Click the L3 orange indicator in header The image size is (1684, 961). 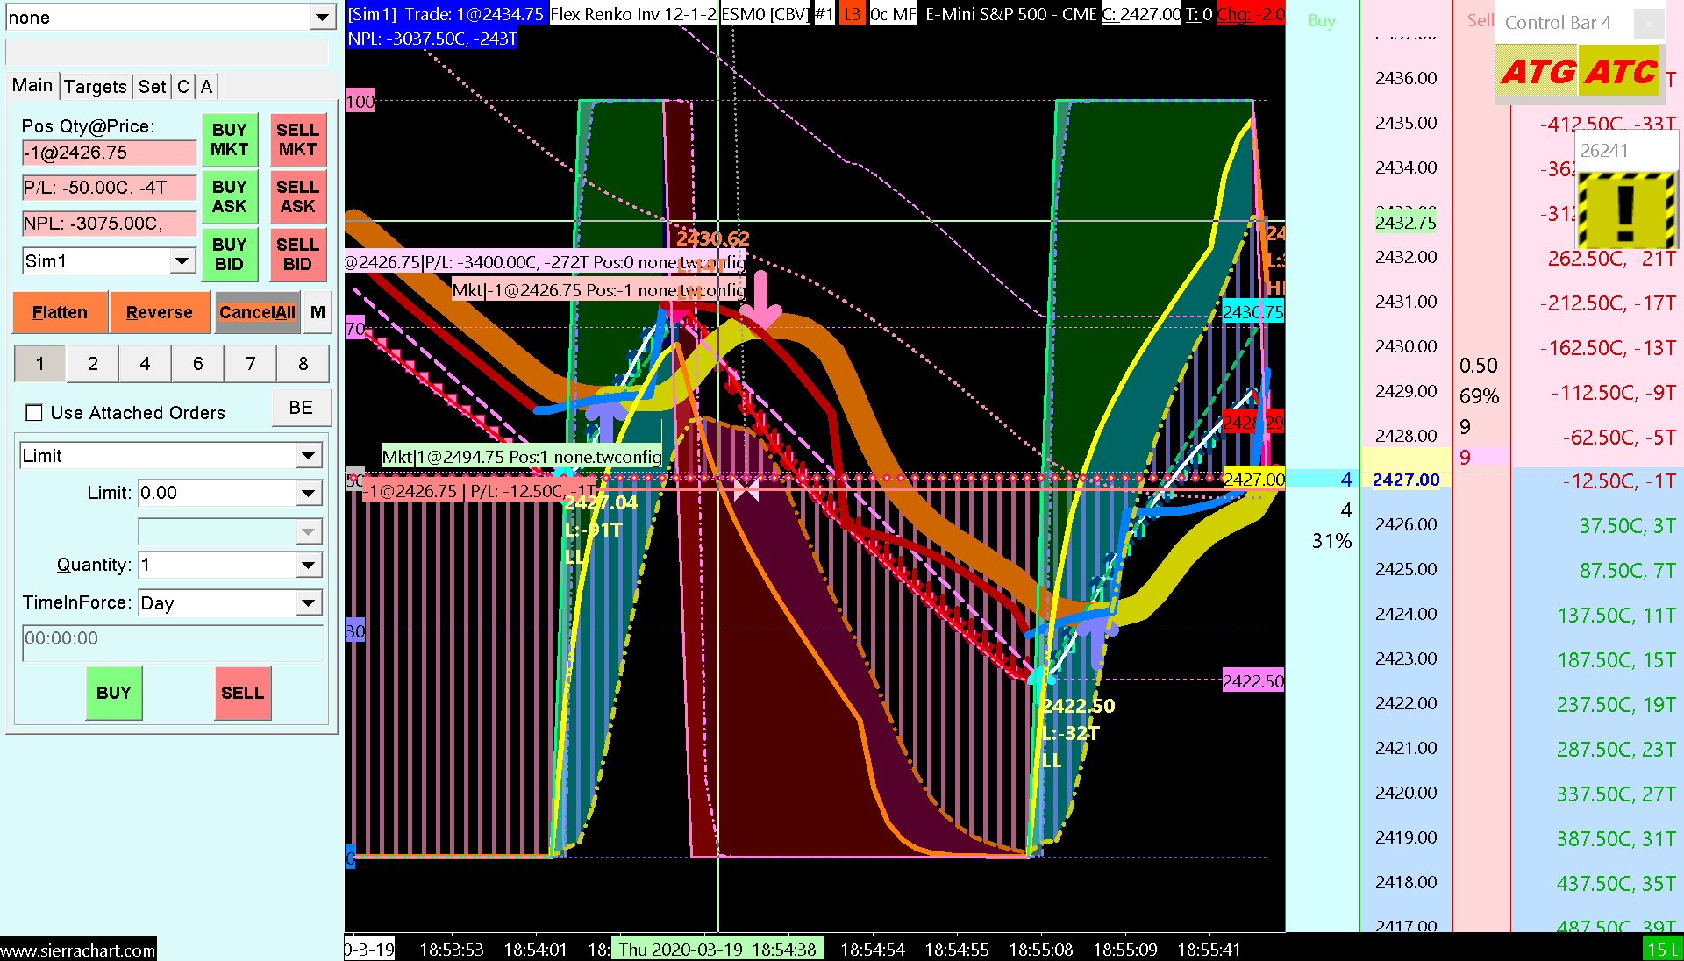click(x=852, y=14)
